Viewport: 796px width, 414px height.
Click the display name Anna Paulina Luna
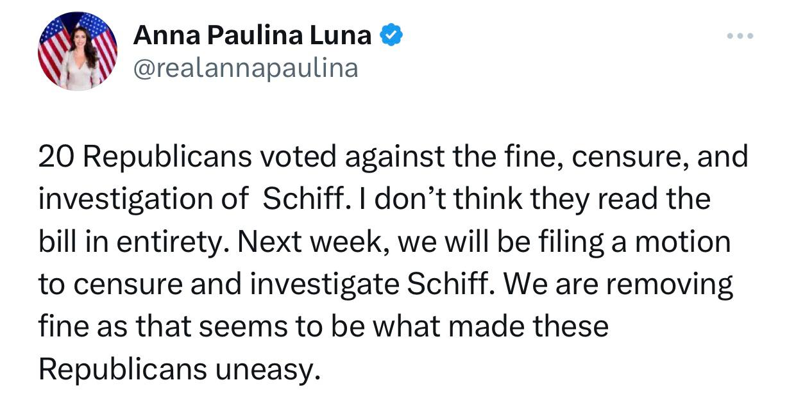coord(252,35)
